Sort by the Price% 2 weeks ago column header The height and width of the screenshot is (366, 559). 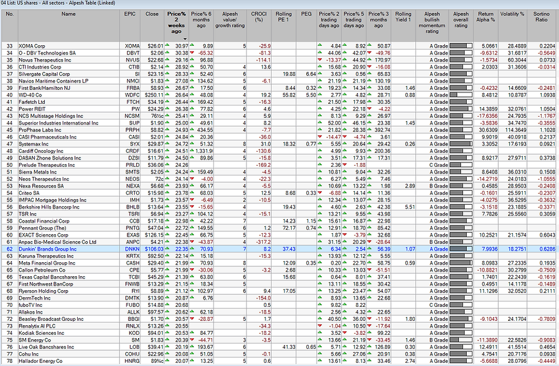(177, 26)
